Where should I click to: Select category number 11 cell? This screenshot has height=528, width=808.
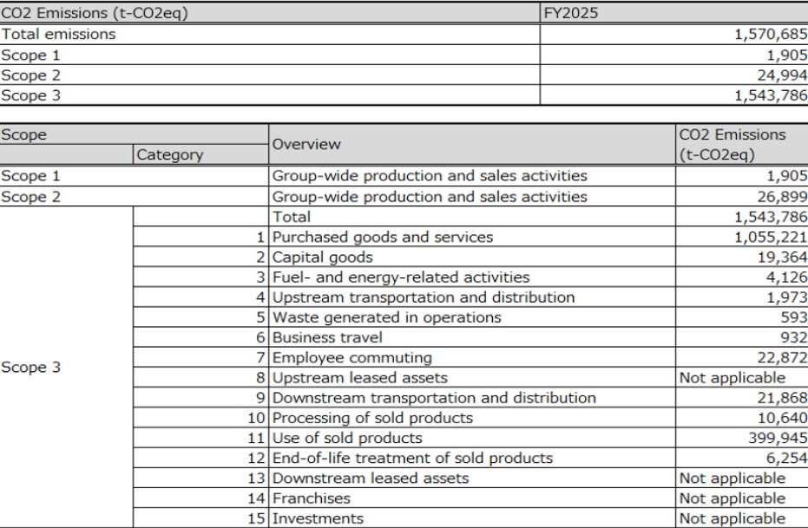pyautogui.click(x=201, y=438)
